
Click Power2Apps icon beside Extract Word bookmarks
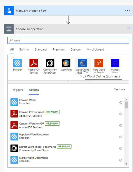coord(14,148)
